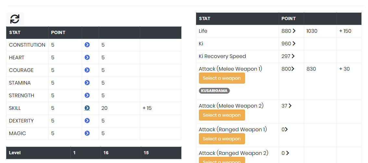Raise COURAGE using its arrow icon

tap(87, 70)
